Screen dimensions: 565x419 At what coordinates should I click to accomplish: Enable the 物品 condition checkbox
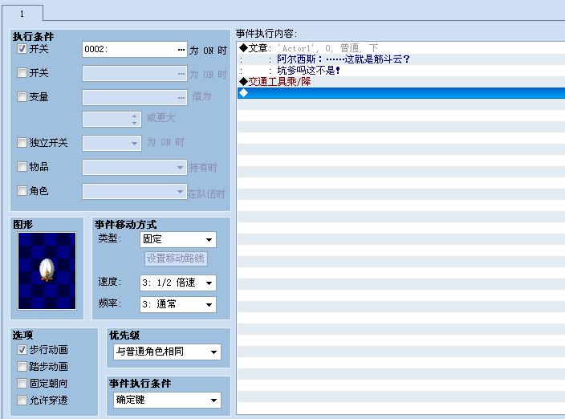(x=22, y=166)
